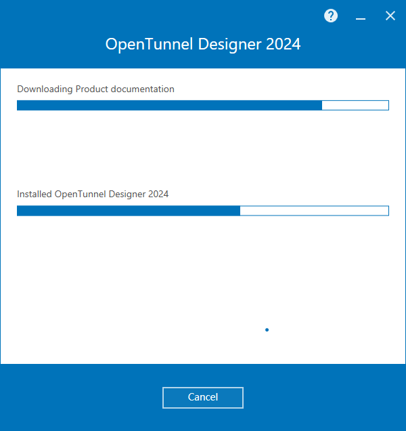406x431 pixels.
Task: Click the OpenTunnel Designer 2024 title
Action: tap(203, 44)
